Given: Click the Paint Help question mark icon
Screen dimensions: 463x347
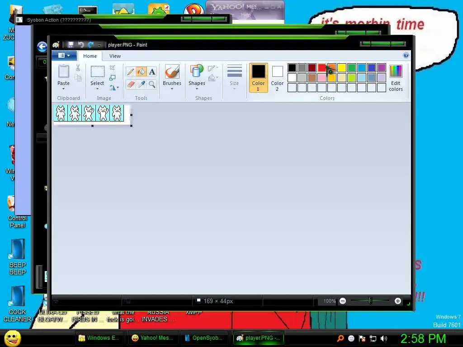Looking at the screenshot, I should tap(406, 56).
